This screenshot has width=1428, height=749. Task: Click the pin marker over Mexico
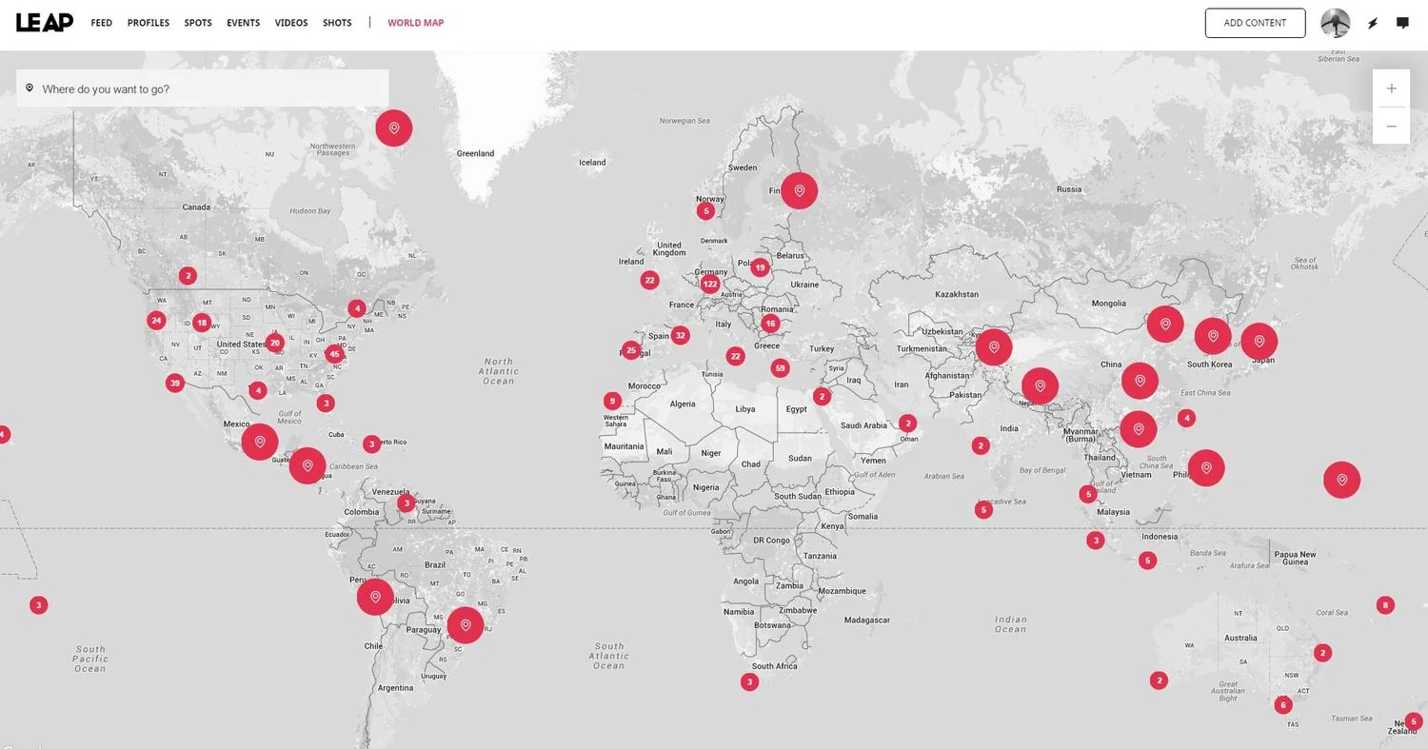[260, 442]
